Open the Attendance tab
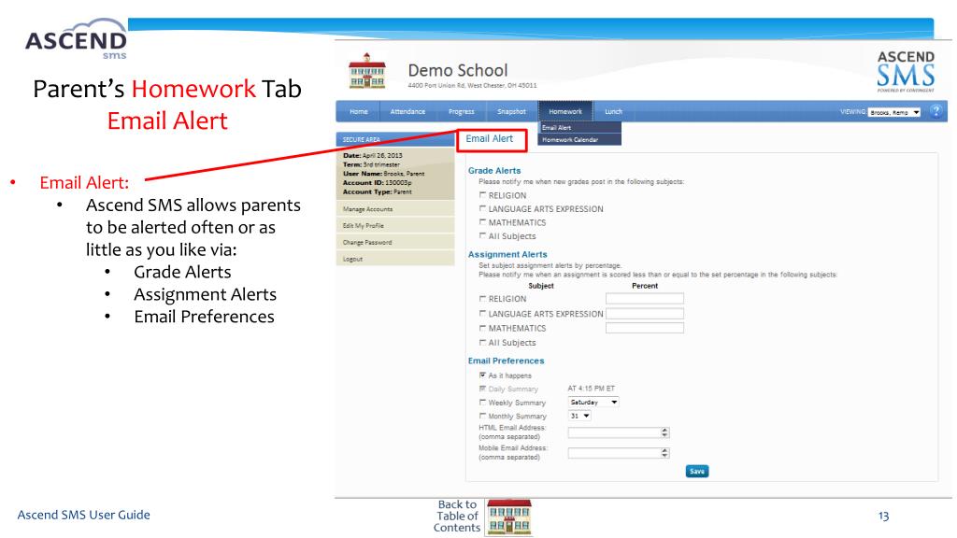 tap(407, 112)
